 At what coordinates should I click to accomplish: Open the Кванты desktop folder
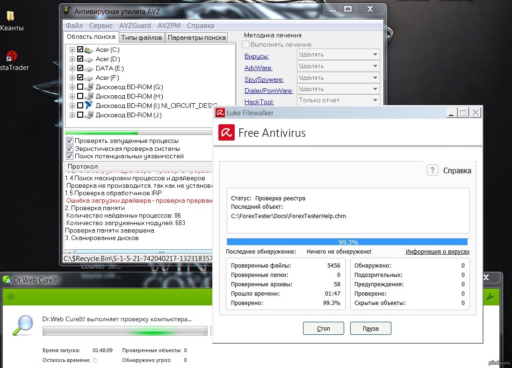click(10, 16)
